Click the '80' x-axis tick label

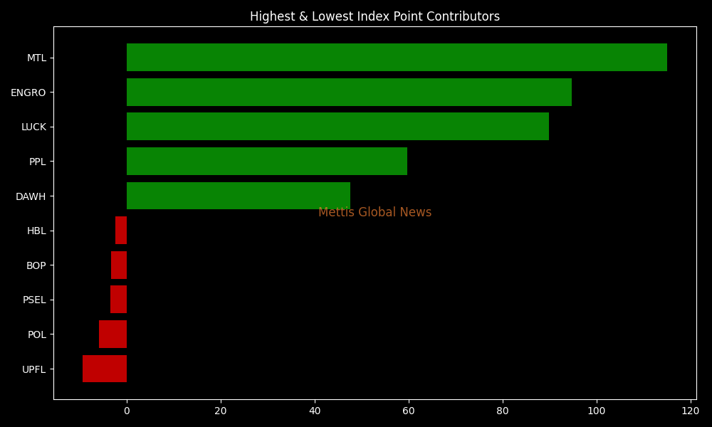(x=503, y=411)
